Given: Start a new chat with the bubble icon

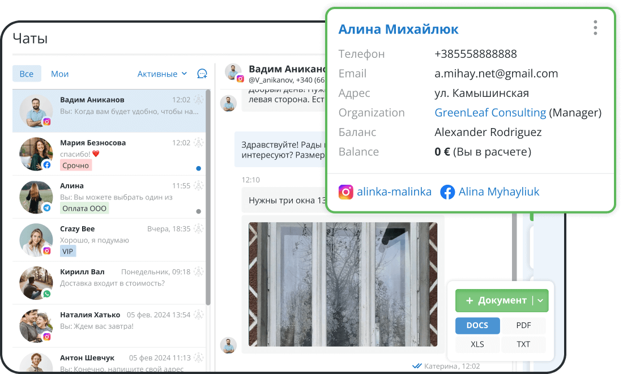Looking at the screenshot, I should [202, 74].
